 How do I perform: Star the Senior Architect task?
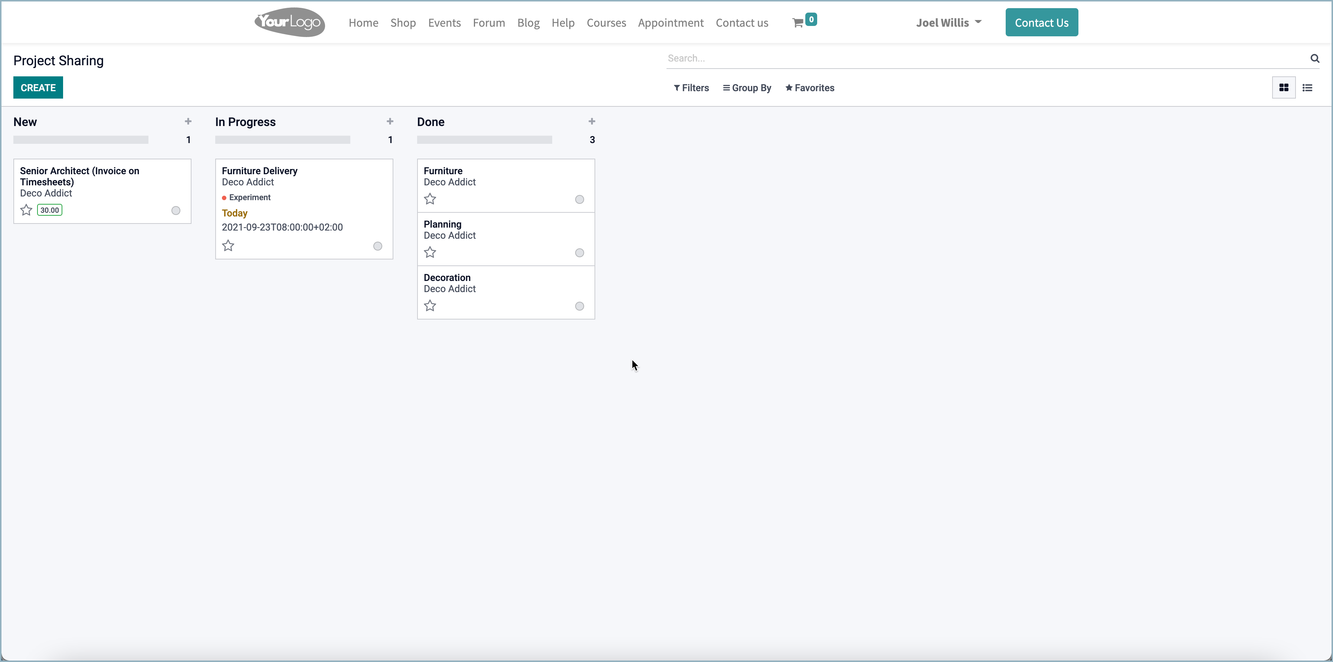[x=26, y=210]
